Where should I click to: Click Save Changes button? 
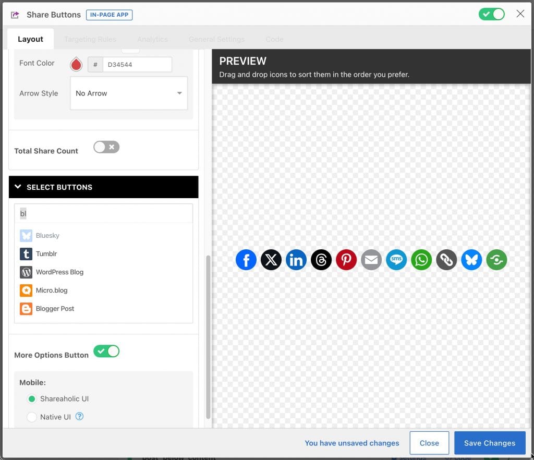490,443
